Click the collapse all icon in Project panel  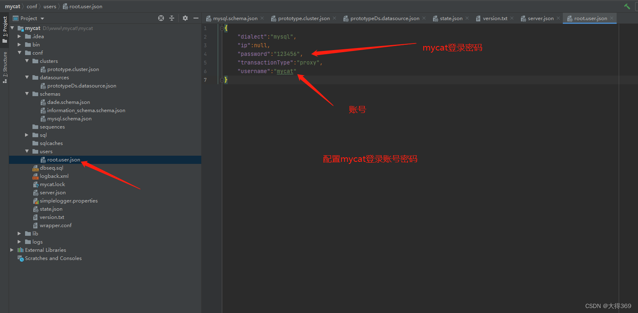pos(172,18)
